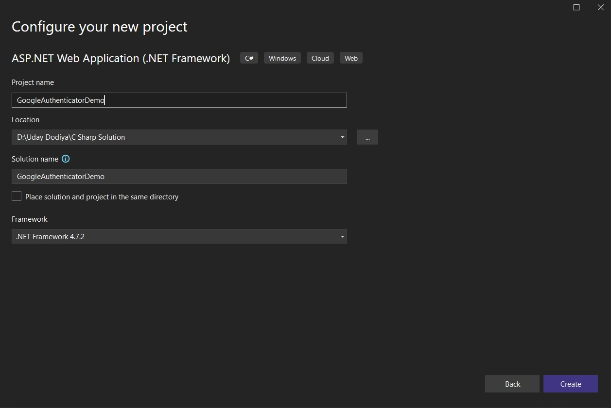Image resolution: width=611 pixels, height=408 pixels.
Task: Click the 'Solution name' label
Action: pos(35,159)
